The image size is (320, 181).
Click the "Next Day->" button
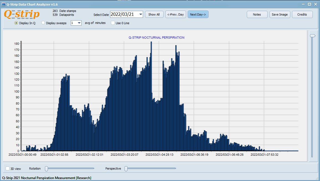click(198, 14)
